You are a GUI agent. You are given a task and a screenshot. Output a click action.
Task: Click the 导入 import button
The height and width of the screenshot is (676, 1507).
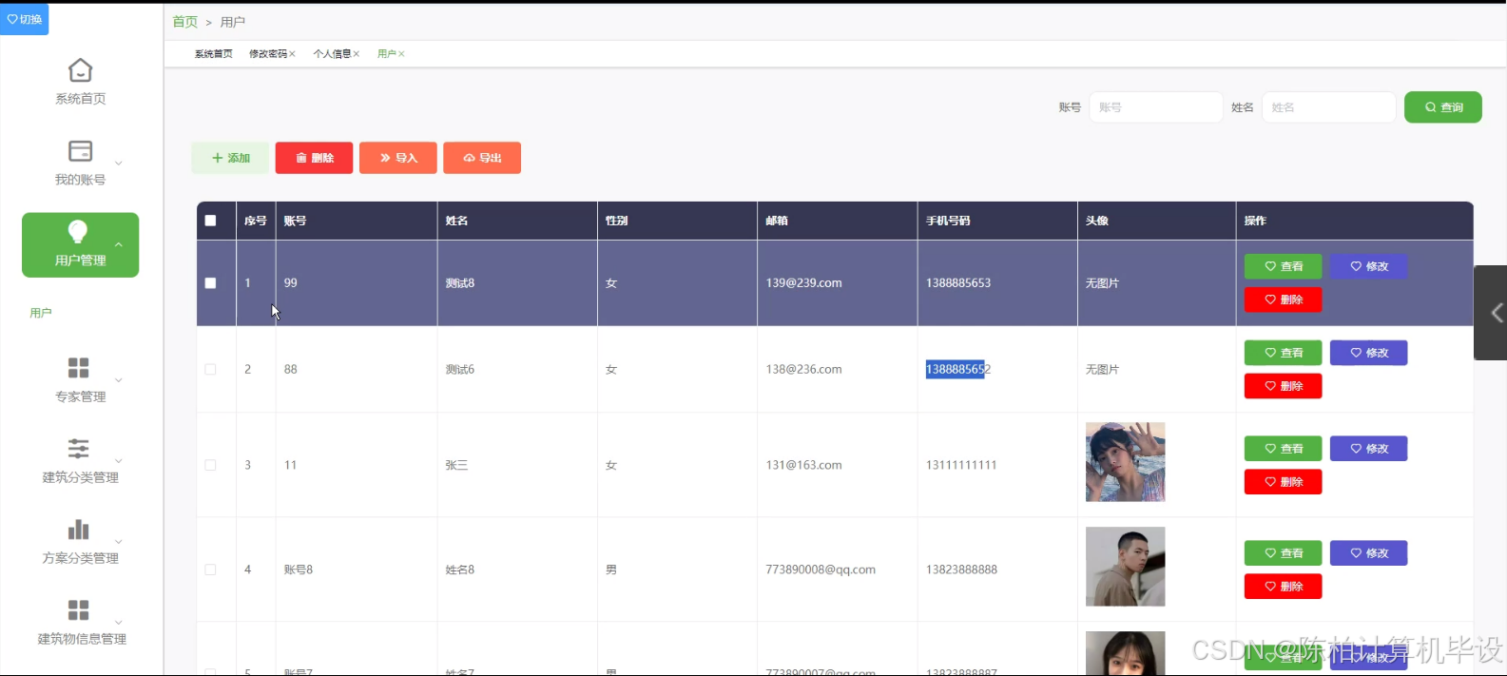(398, 158)
